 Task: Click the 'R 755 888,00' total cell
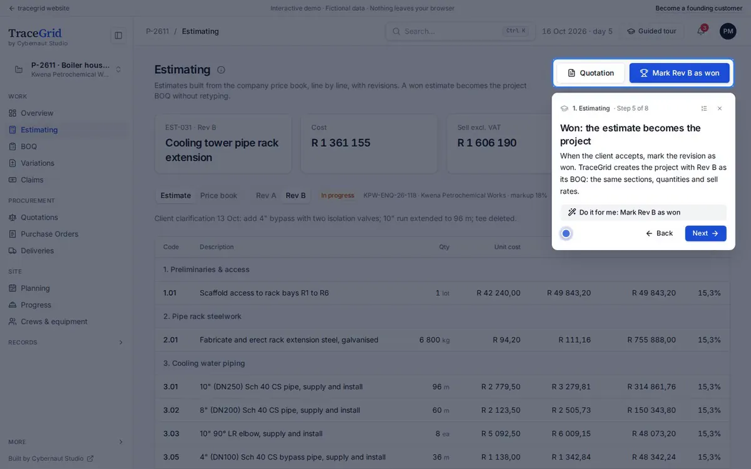(651, 340)
